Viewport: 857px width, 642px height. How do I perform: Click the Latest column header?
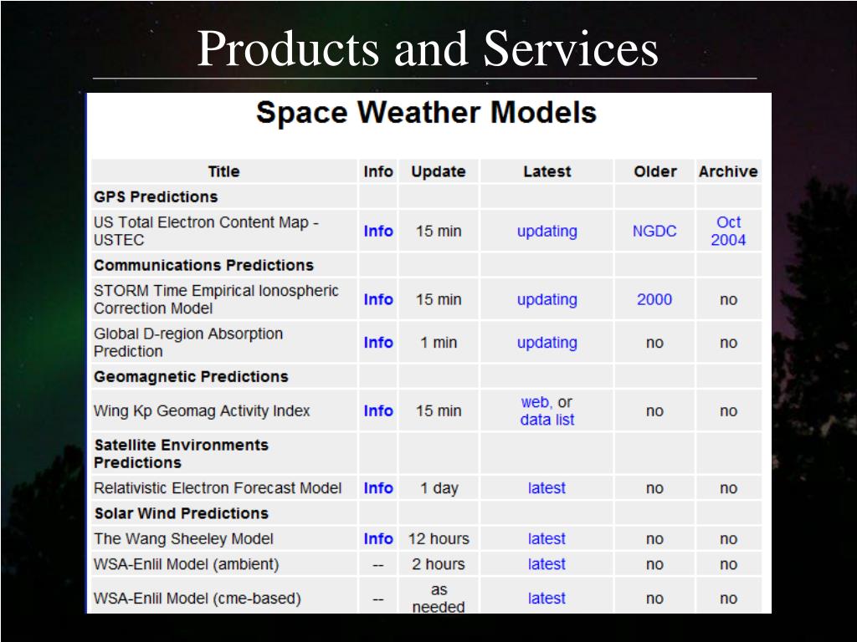(547, 171)
